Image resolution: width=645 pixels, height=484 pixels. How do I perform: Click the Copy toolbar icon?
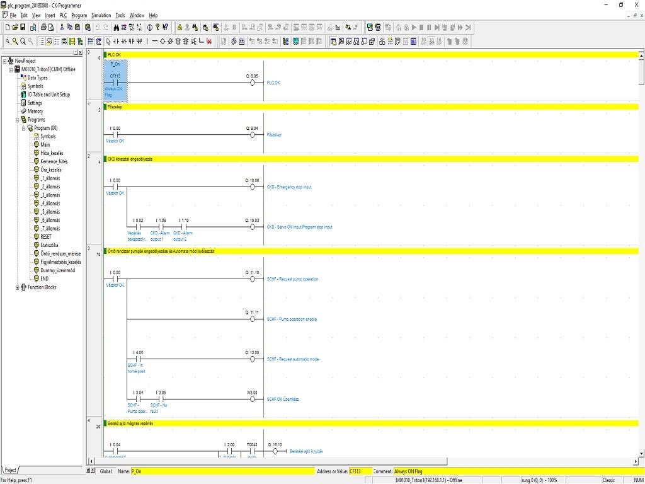[x=69, y=28]
